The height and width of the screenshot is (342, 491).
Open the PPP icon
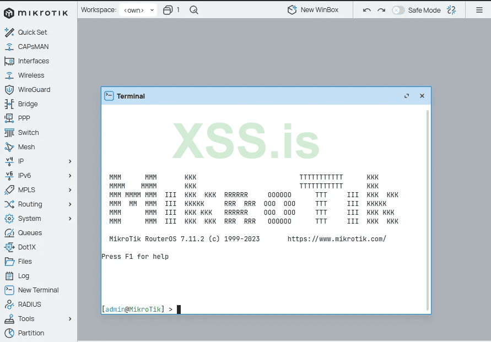(9, 118)
